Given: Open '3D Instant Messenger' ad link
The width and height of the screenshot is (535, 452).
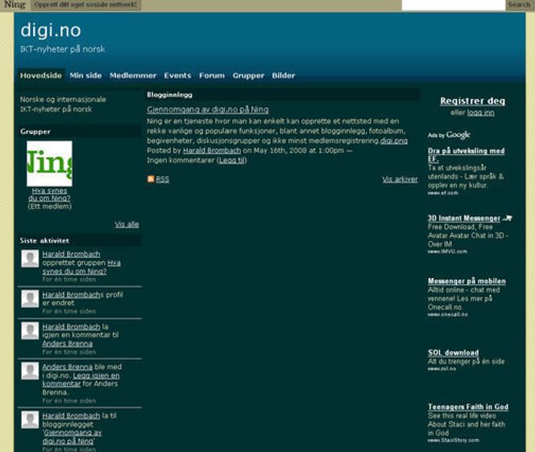Looking at the screenshot, I should click(464, 218).
